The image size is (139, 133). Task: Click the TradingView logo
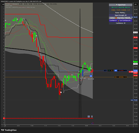click(x=9, y=130)
